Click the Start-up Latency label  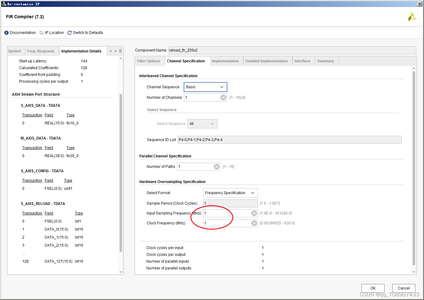[33, 61]
